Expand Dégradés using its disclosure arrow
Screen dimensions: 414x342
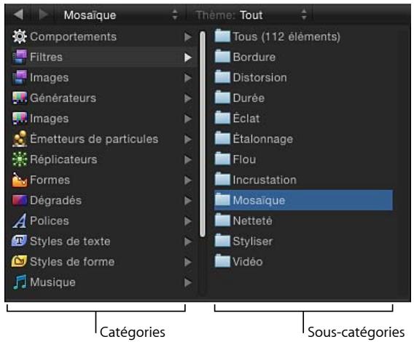tap(188, 201)
